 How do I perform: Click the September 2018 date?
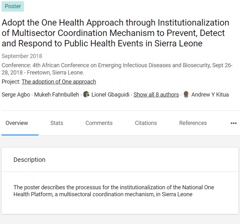click(22, 56)
